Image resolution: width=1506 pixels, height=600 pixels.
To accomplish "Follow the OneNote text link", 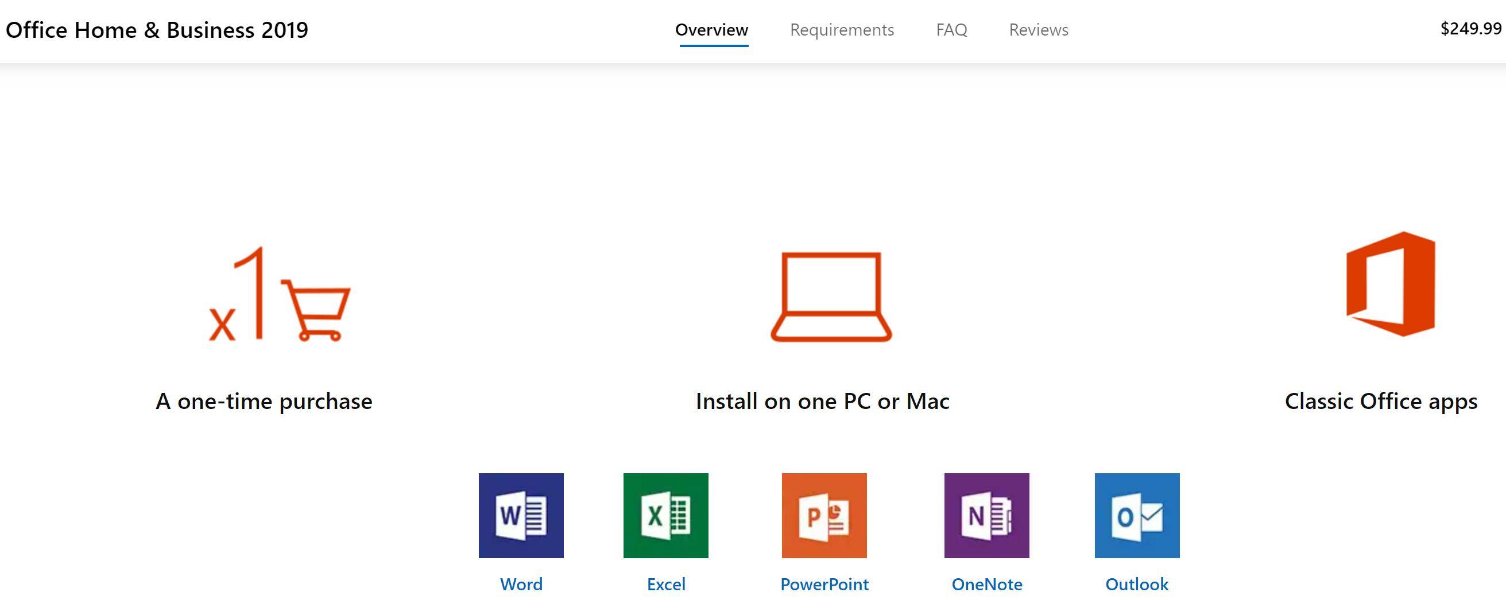I will pyautogui.click(x=987, y=585).
